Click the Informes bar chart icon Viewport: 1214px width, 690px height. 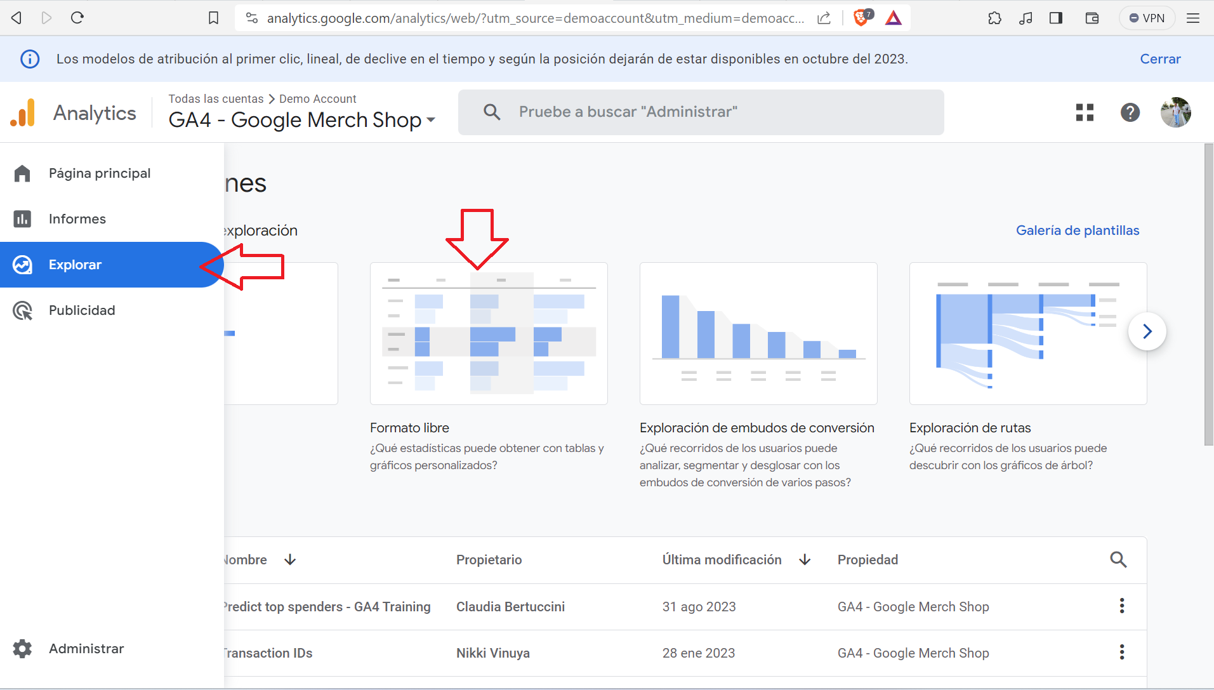(x=22, y=219)
